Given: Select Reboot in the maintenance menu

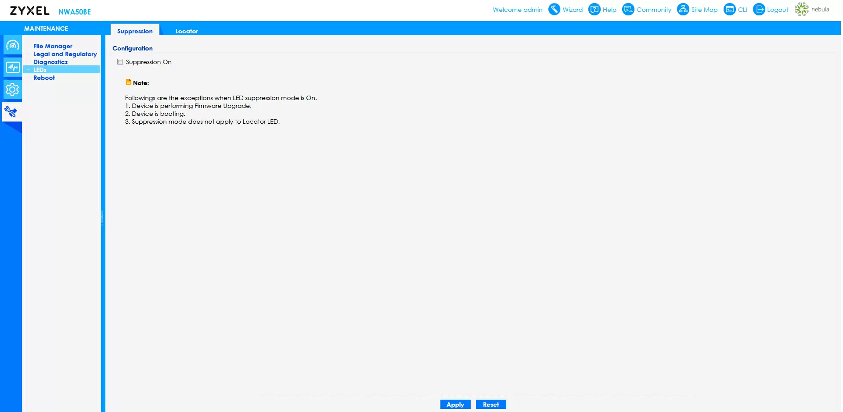Looking at the screenshot, I should pyautogui.click(x=44, y=78).
